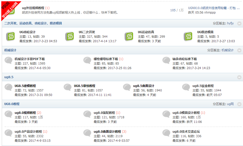Open the ug8.5 category header link

tap(9, 77)
